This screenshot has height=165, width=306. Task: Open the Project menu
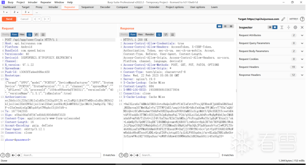tap(20, 2)
